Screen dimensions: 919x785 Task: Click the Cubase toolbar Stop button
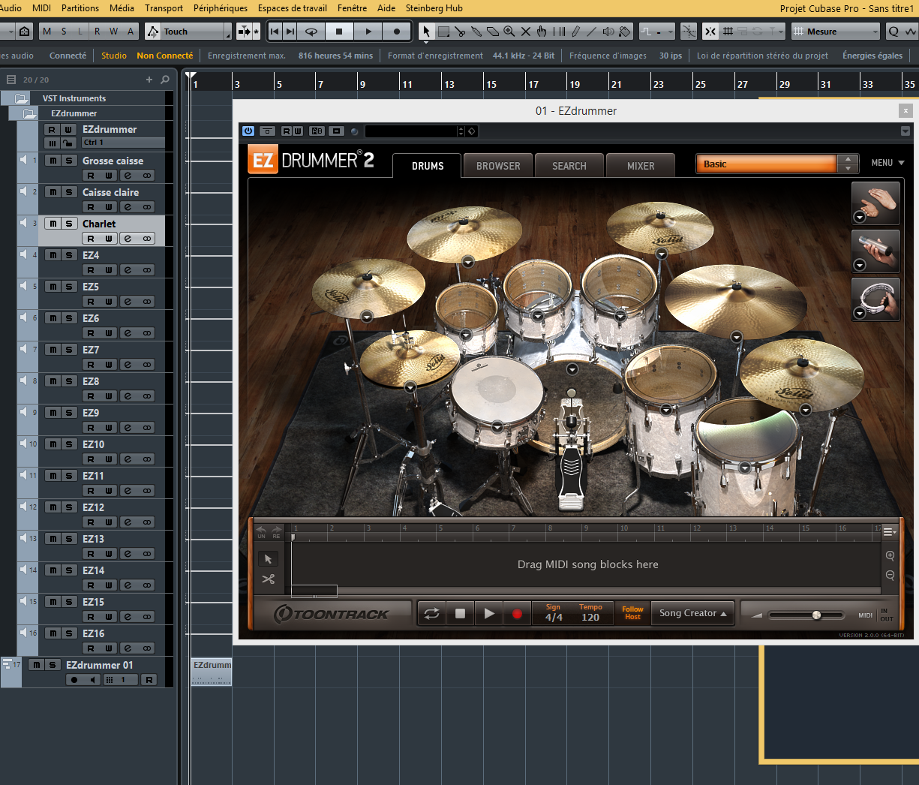point(339,32)
